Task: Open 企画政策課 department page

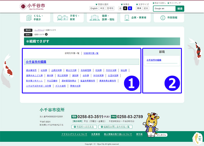Action: click(57, 70)
